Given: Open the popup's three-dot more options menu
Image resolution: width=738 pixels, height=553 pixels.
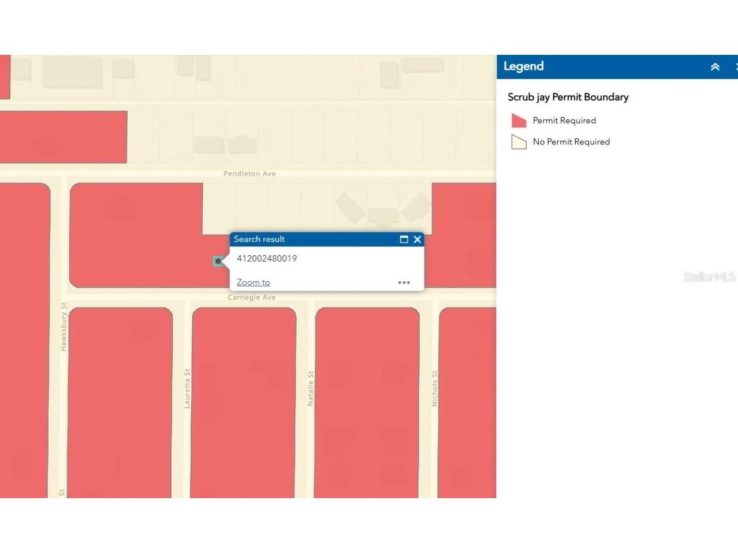Looking at the screenshot, I should pos(404,282).
